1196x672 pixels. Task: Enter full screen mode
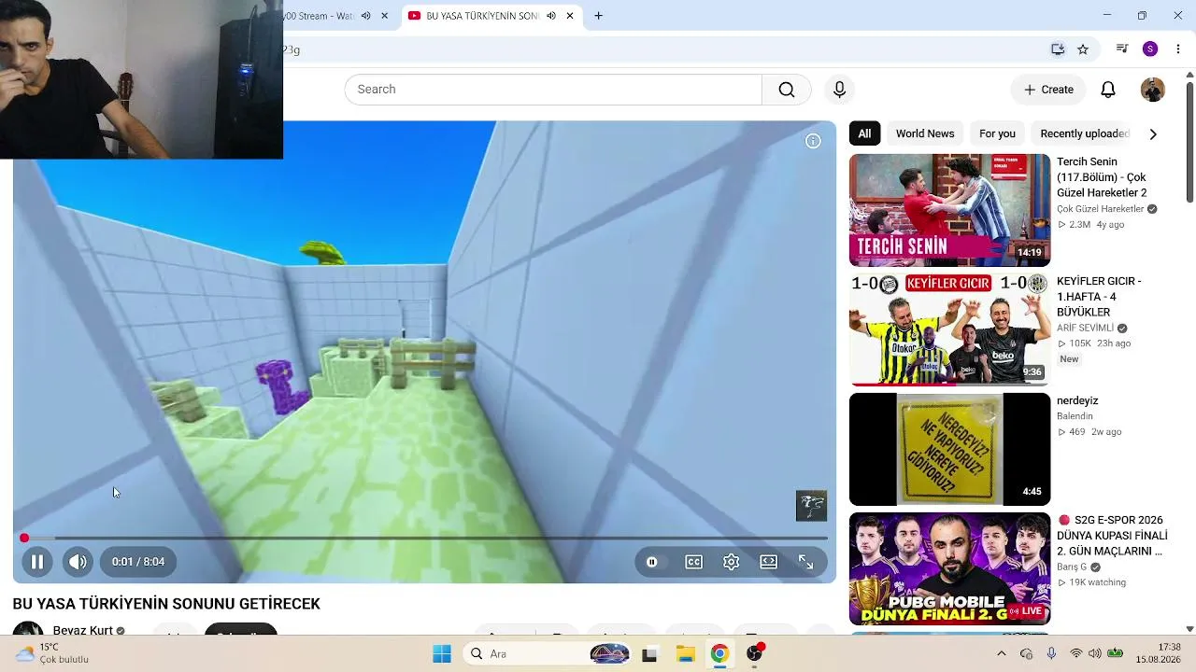[x=805, y=562]
